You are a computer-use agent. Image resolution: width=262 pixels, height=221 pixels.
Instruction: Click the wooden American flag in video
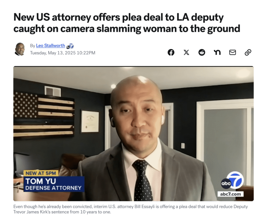(44, 116)
